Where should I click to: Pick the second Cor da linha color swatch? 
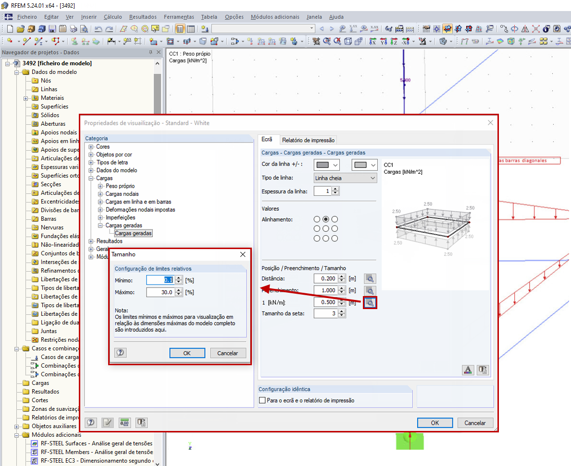[x=364, y=165]
